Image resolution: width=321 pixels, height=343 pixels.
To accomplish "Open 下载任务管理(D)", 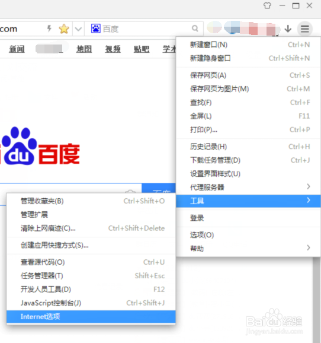I will click(248, 160).
